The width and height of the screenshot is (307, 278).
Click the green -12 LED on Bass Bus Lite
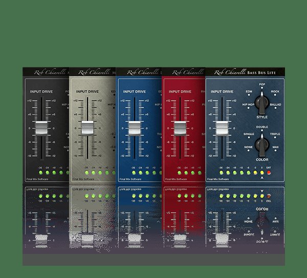[x=242, y=173]
